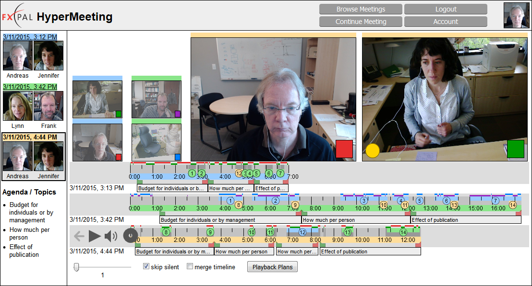Viewport: 532px width, 286px height.
Task: Click the Continue Meeting button
Action: point(361,22)
